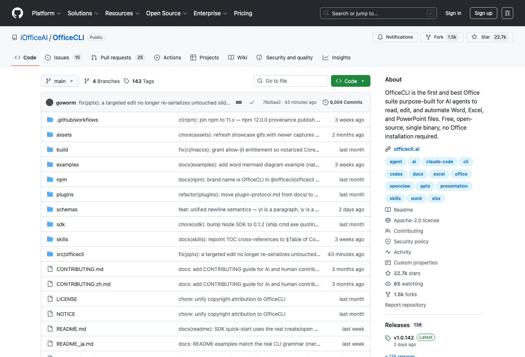The width and height of the screenshot is (525, 357).
Task: Focus the Go to file input
Action: (291, 81)
